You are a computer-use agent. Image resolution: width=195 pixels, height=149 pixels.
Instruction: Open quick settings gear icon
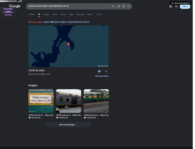point(171,6)
